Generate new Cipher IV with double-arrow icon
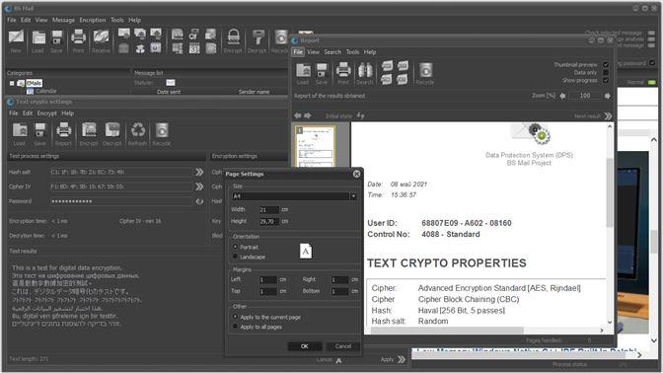This screenshot has width=663, height=373. tap(199, 186)
